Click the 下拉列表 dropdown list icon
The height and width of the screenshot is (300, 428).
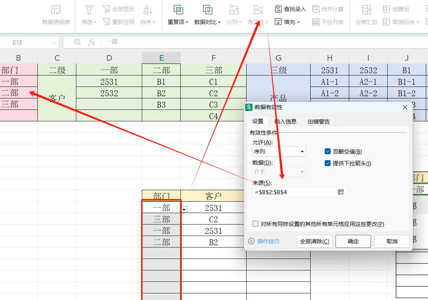pyautogui.click(x=316, y=22)
